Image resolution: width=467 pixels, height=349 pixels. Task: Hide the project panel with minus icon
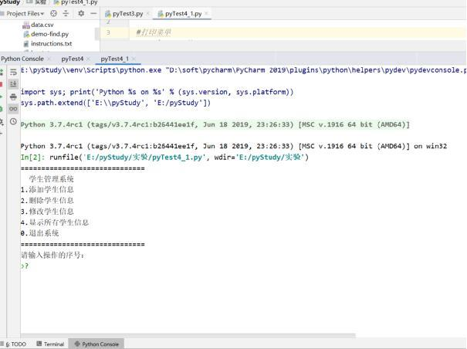click(93, 13)
